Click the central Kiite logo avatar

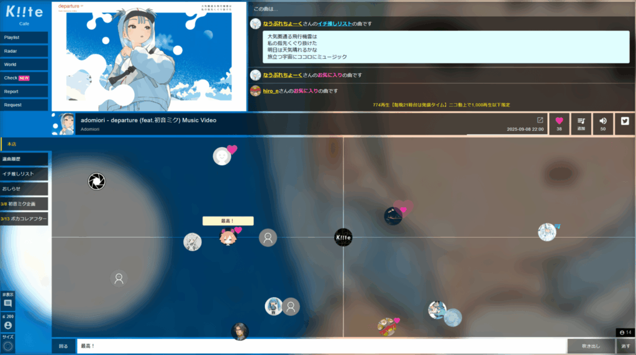click(x=343, y=237)
